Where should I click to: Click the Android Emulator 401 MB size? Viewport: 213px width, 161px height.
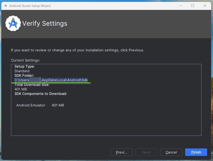(58, 105)
